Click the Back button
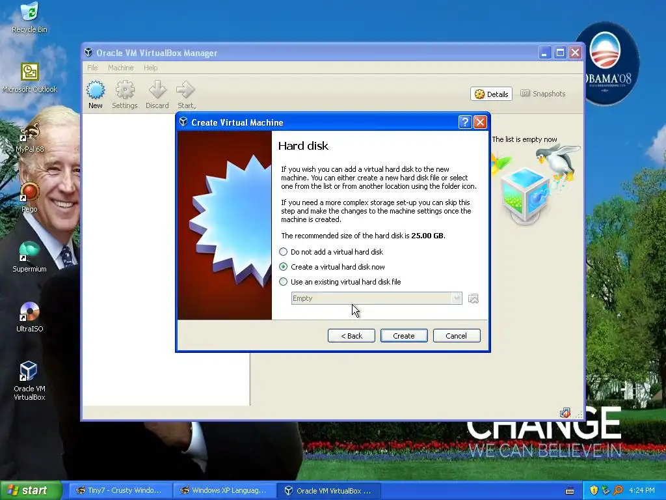This screenshot has width=666, height=500. pos(351,336)
